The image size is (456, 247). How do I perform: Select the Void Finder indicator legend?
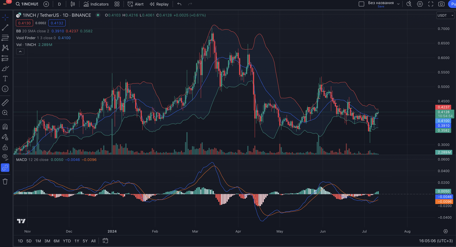[x=36, y=38]
